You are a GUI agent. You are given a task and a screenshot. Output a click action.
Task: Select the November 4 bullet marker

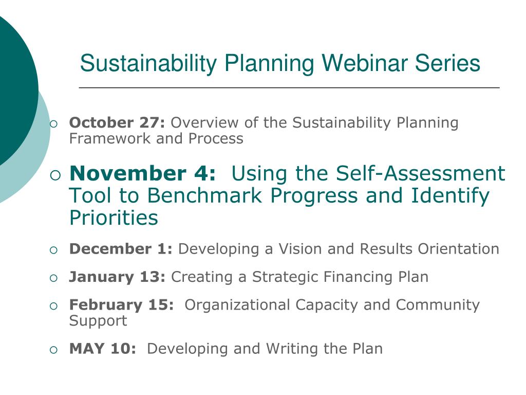[55, 175]
